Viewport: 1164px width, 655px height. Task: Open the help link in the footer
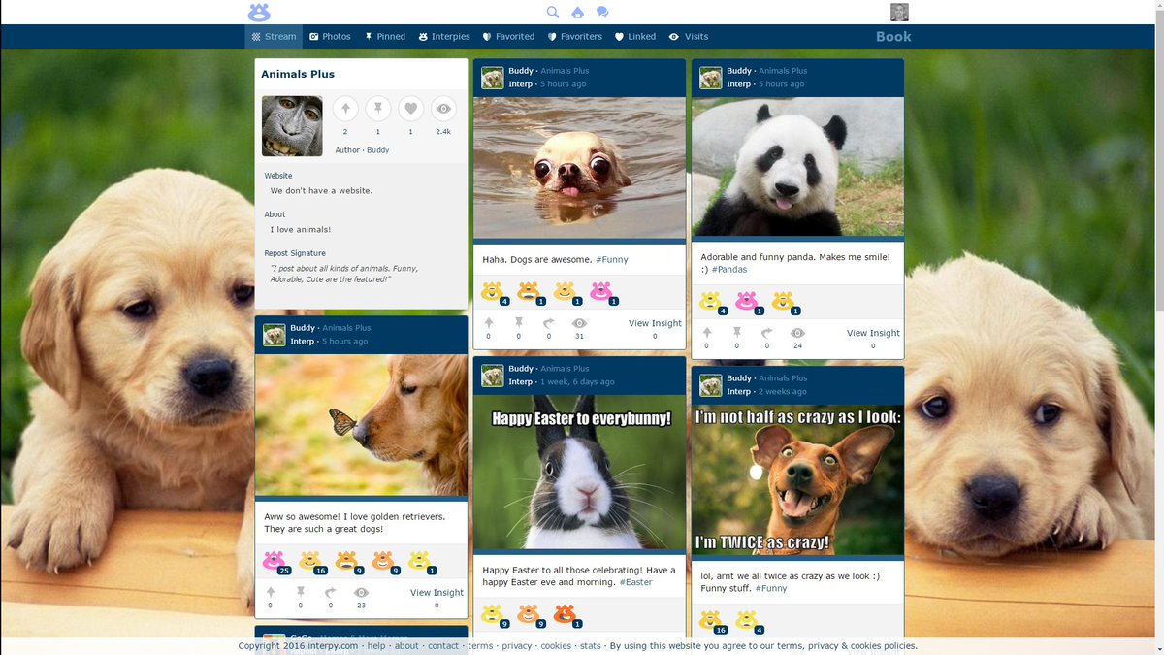(376, 646)
